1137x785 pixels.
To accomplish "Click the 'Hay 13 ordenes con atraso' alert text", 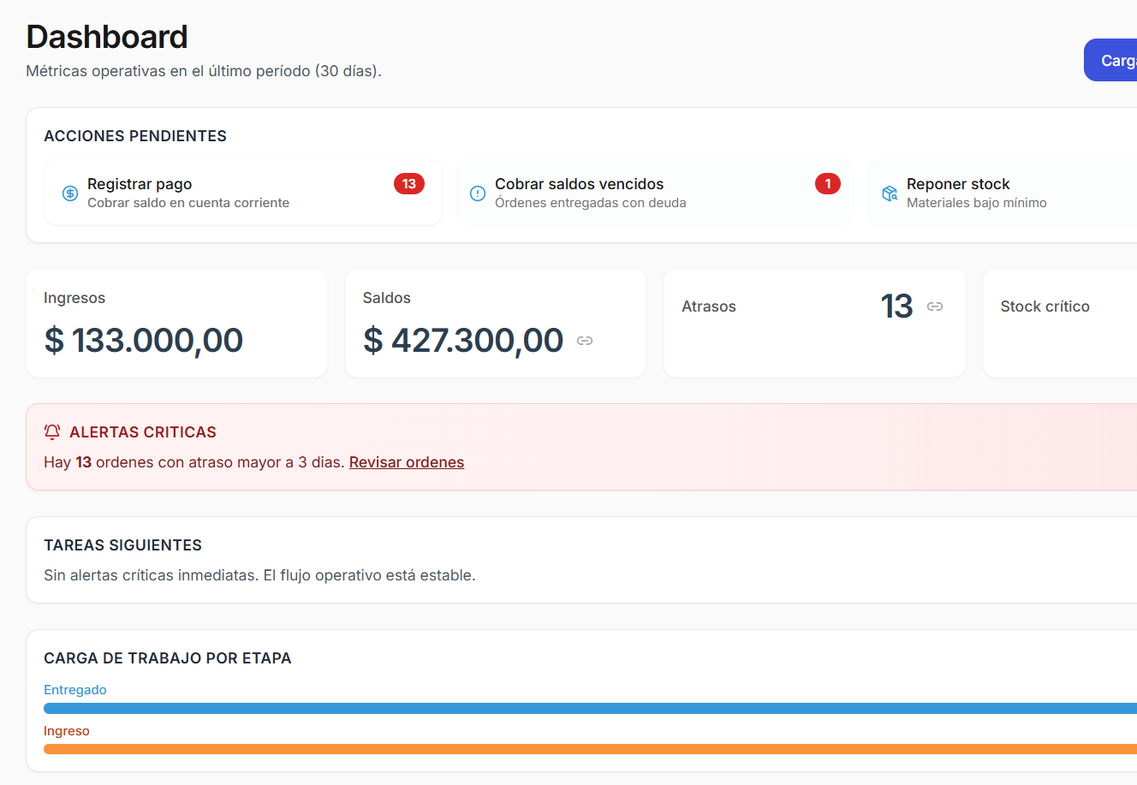I will [x=194, y=462].
